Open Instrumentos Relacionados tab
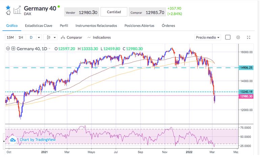 tap(96, 26)
